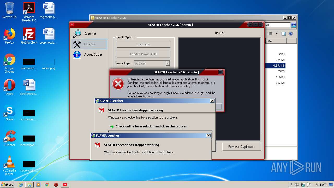Viewport: 334px width, 188px height.
Task: Open Chrome from the taskbar
Action: tap(47, 185)
